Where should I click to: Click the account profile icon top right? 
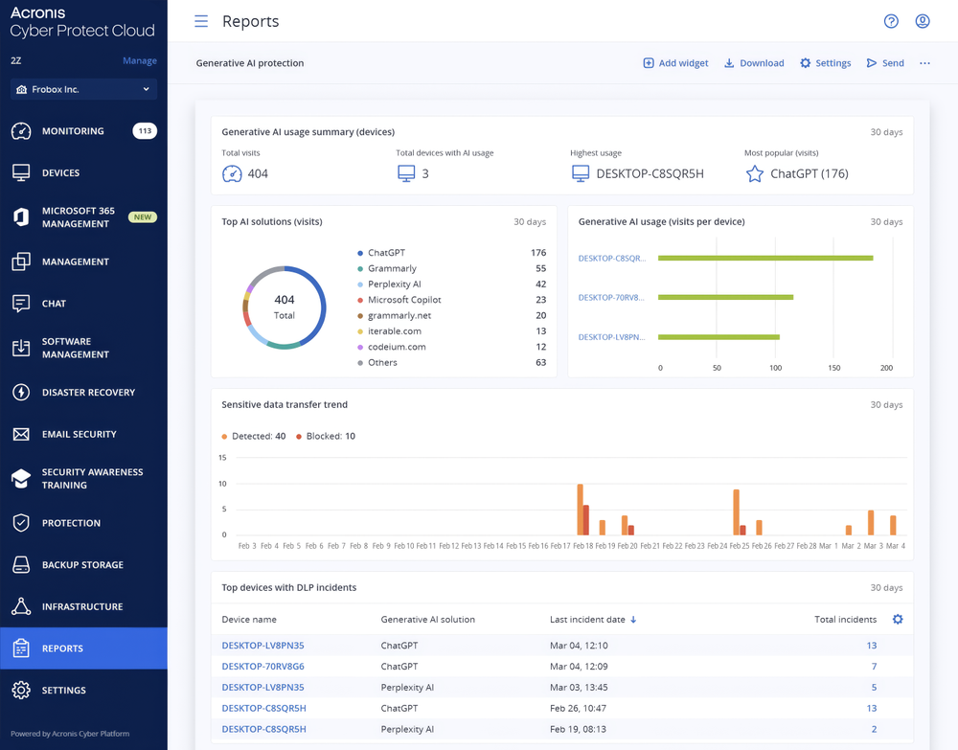922,21
